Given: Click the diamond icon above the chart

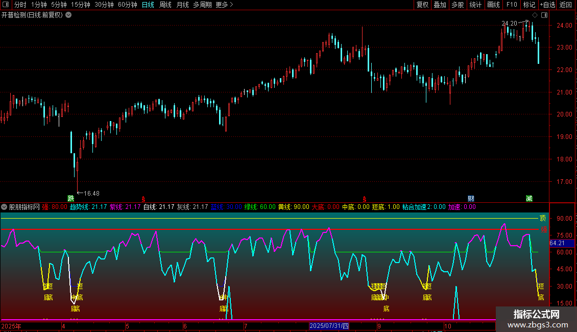Looking at the screenshot, I should pyautogui.click(x=535, y=15).
